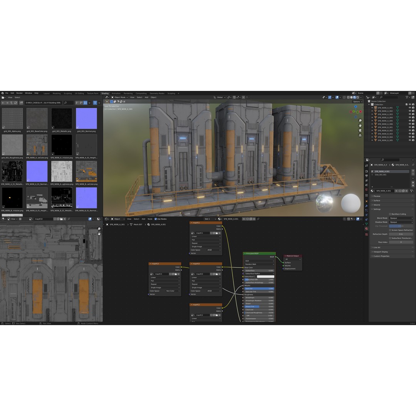Refresh the file browser listing

(16, 103)
